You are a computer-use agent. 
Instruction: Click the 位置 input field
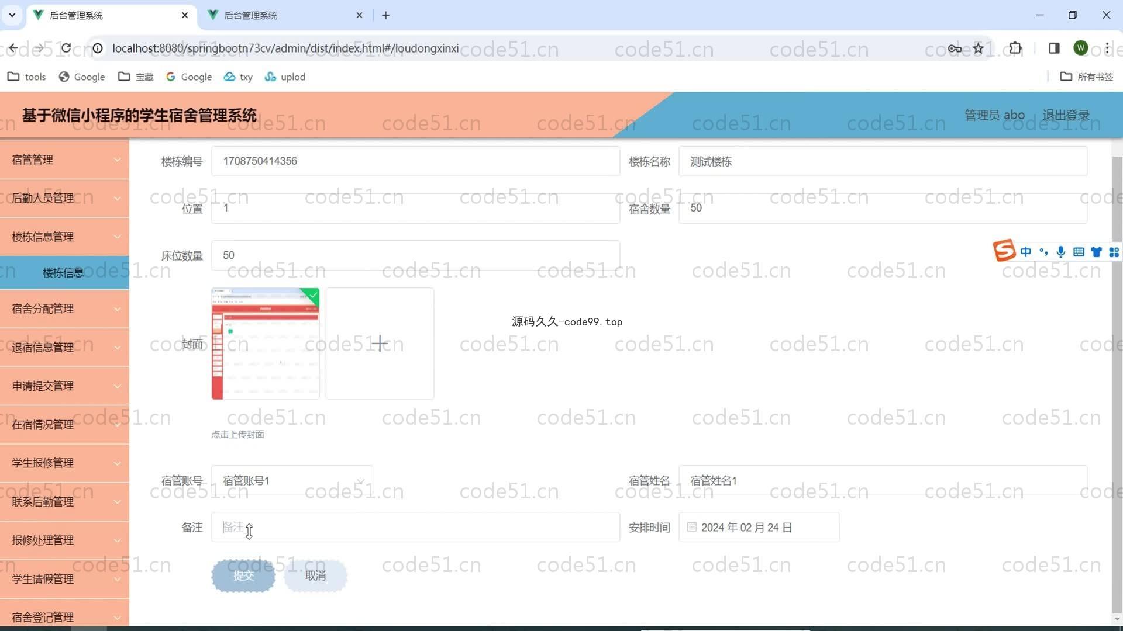tap(415, 208)
